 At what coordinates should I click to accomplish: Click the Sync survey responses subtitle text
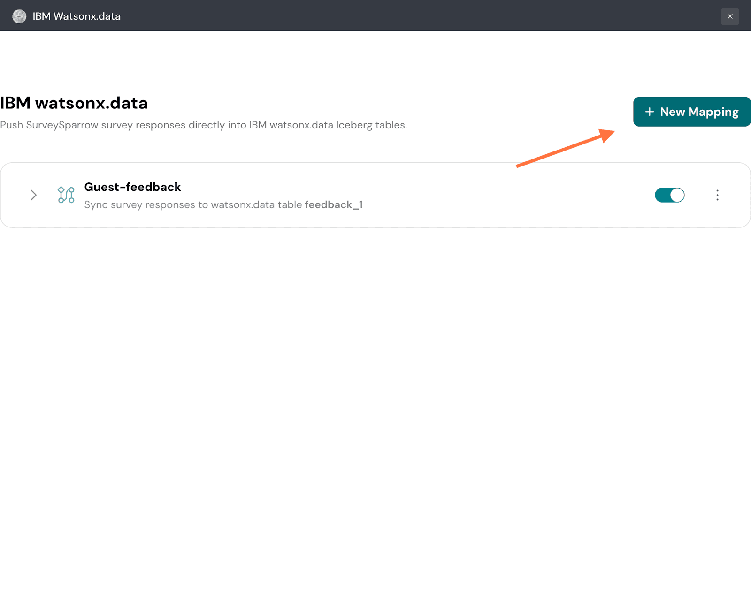192,205
